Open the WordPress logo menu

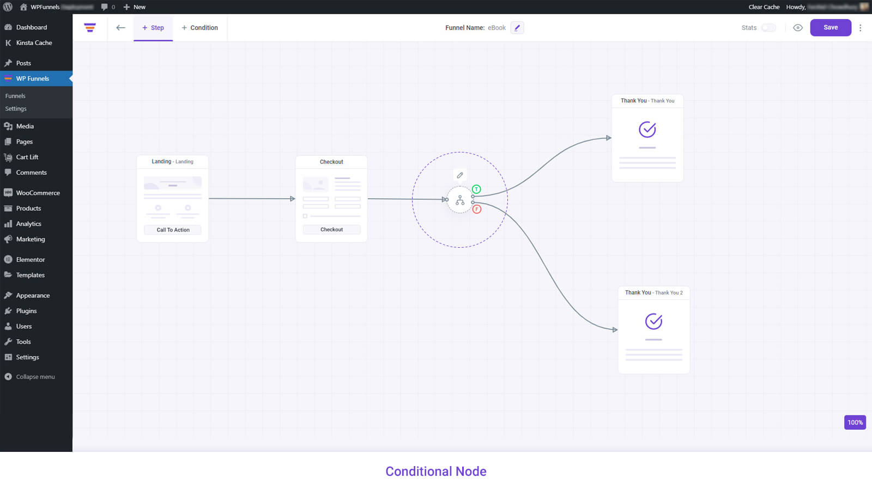point(8,7)
